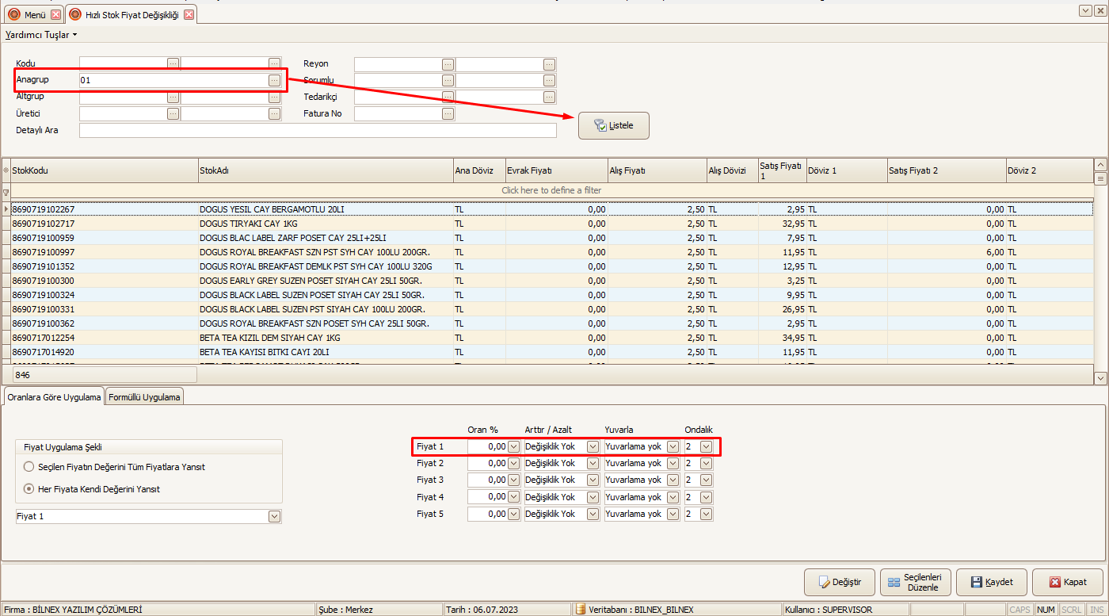This screenshot has height=616, width=1109.
Task: Open second Tedarikçi lookup ellipsis button
Action: [x=549, y=97]
